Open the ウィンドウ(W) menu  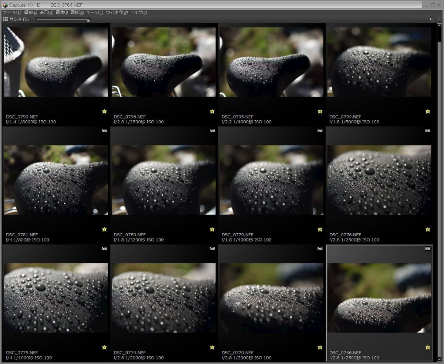(x=117, y=12)
